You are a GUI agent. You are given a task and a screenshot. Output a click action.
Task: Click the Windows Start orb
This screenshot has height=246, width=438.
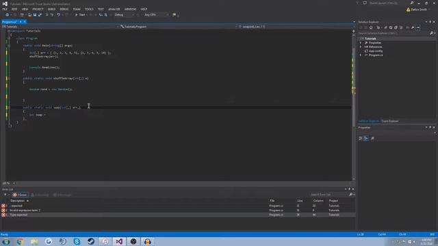click(x=6, y=241)
